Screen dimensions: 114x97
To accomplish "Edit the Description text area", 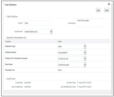I will 90,23.
